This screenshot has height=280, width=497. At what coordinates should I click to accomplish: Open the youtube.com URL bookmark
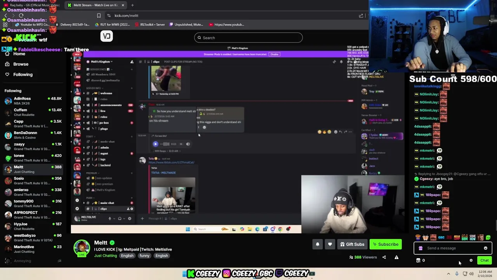point(227,24)
